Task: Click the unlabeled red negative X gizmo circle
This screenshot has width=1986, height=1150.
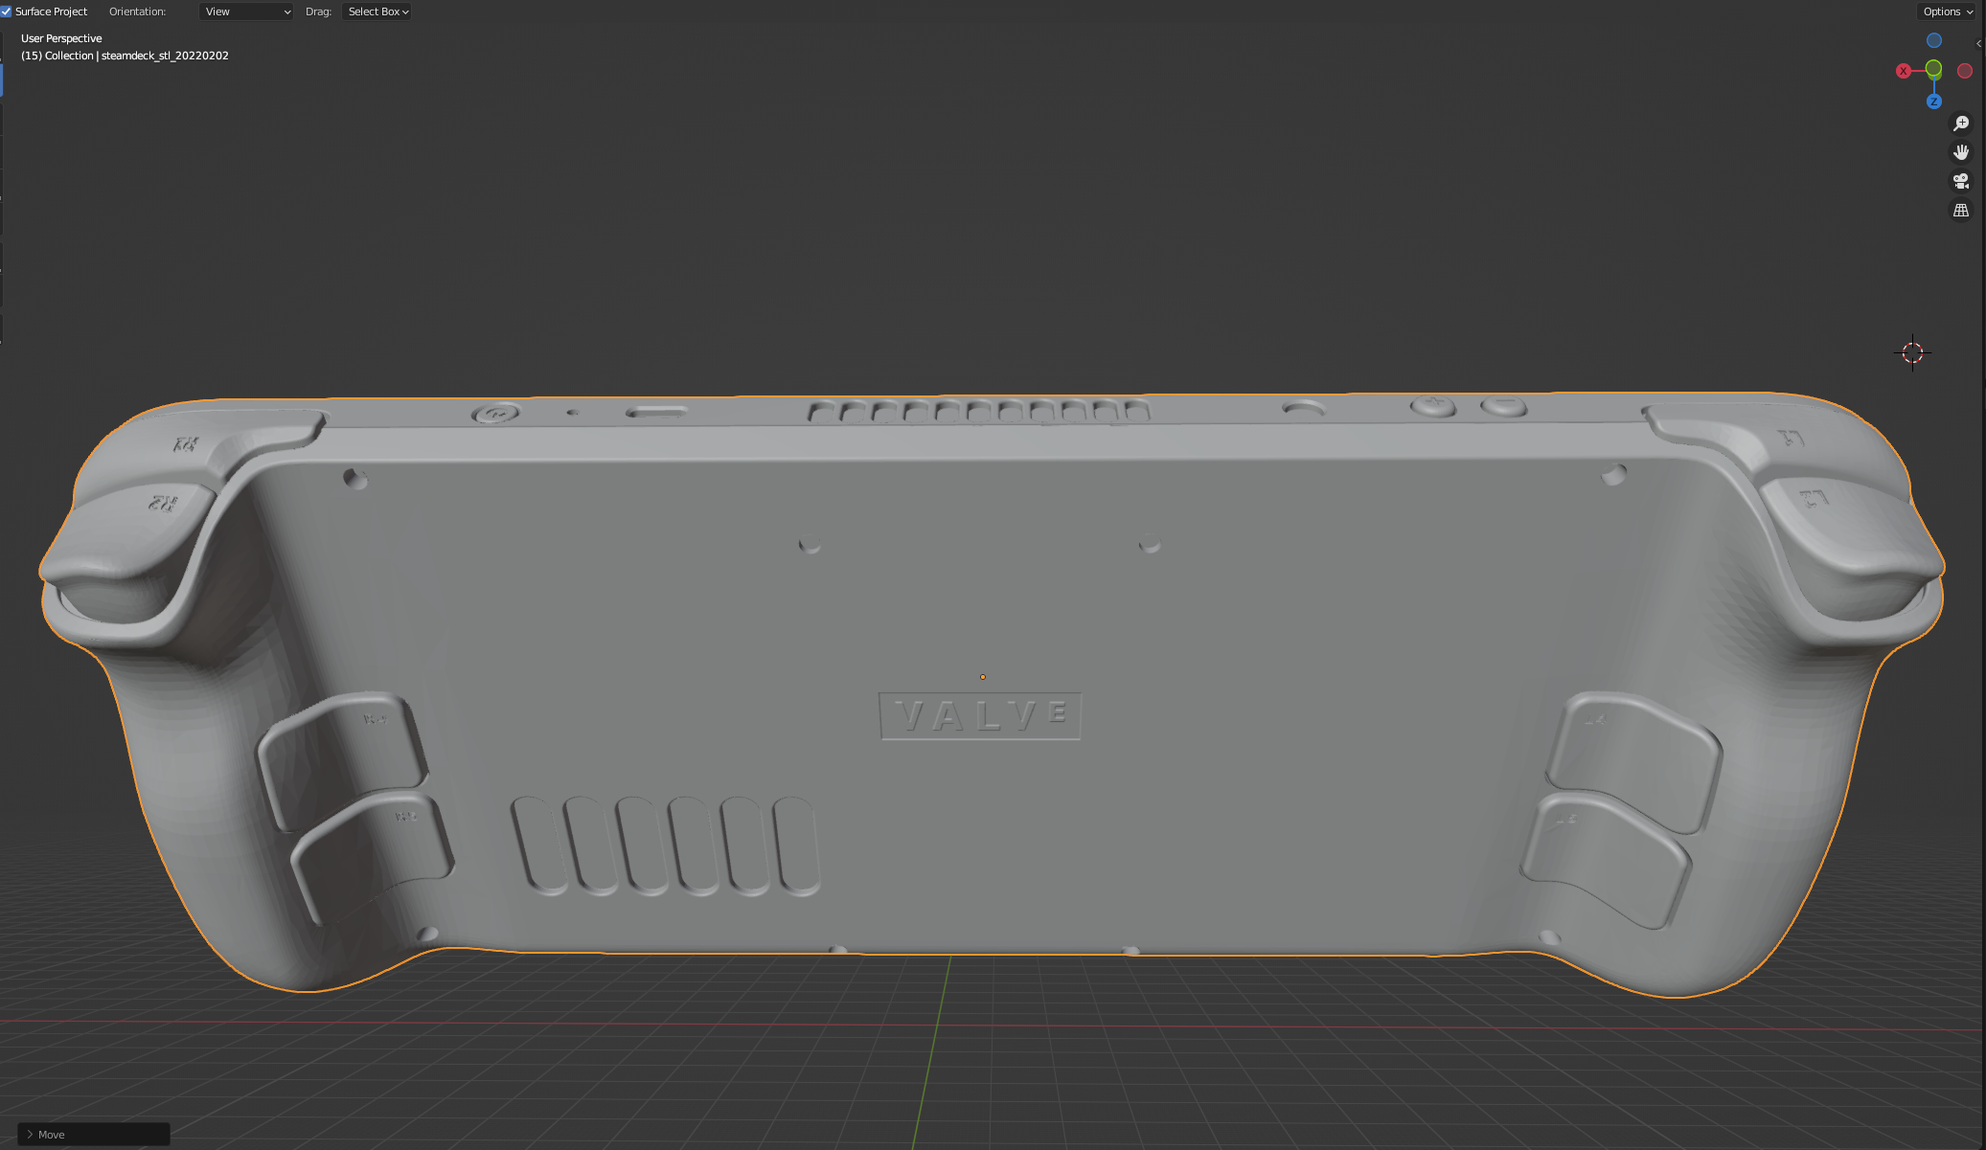Action: pyautogui.click(x=1965, y=71)
